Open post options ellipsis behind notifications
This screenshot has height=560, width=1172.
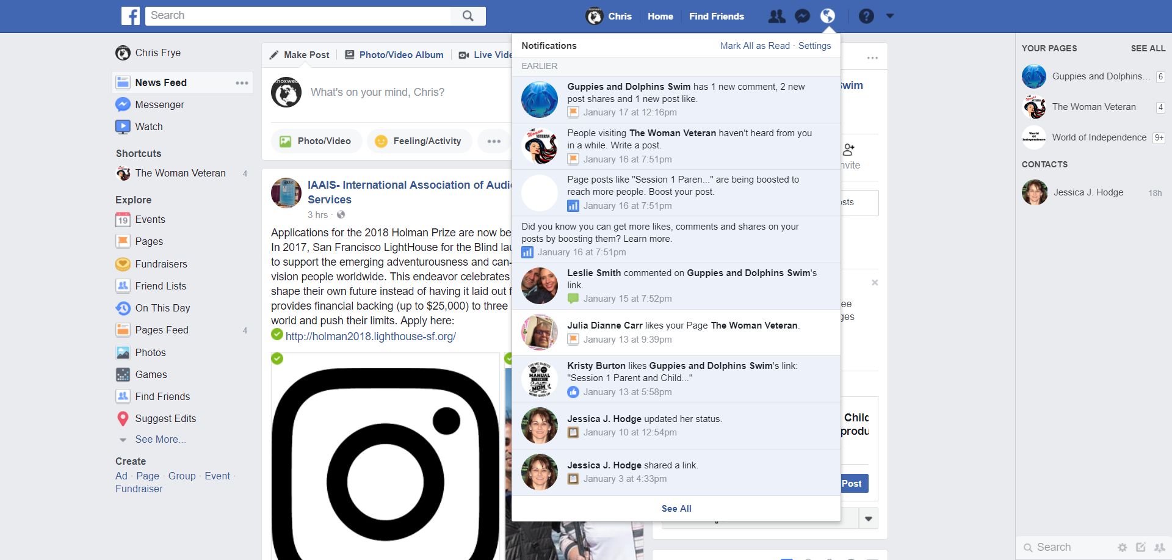tap(872, 58)
